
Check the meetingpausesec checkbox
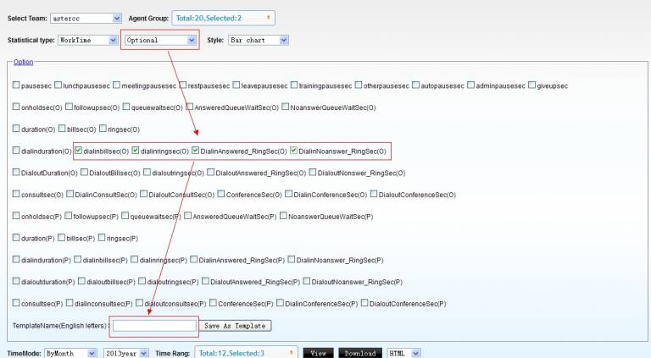click(116, 85)
